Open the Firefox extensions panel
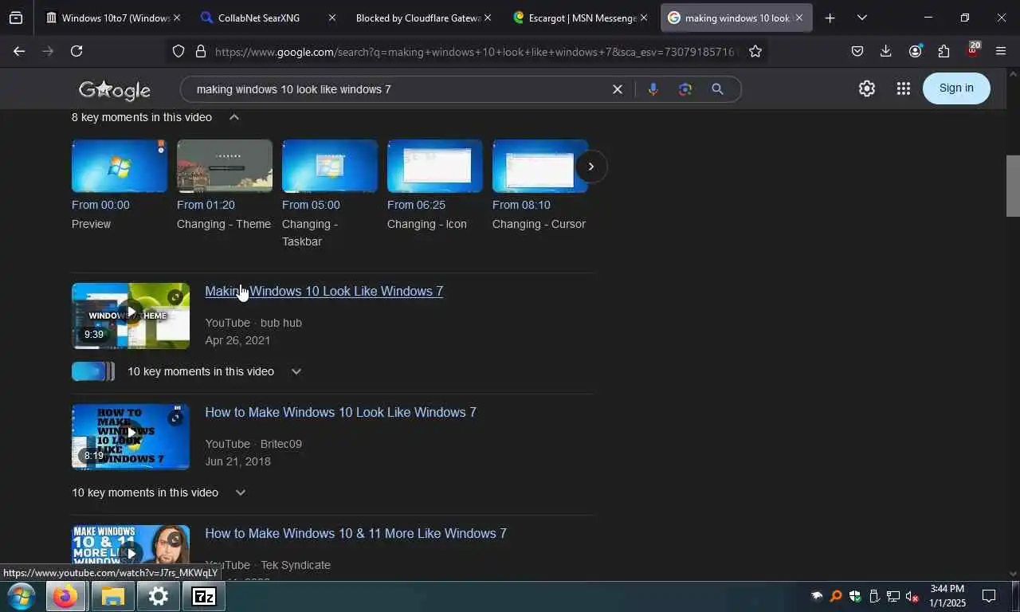1020x612 pixels. pyautogui.click(x=943, y=51)
